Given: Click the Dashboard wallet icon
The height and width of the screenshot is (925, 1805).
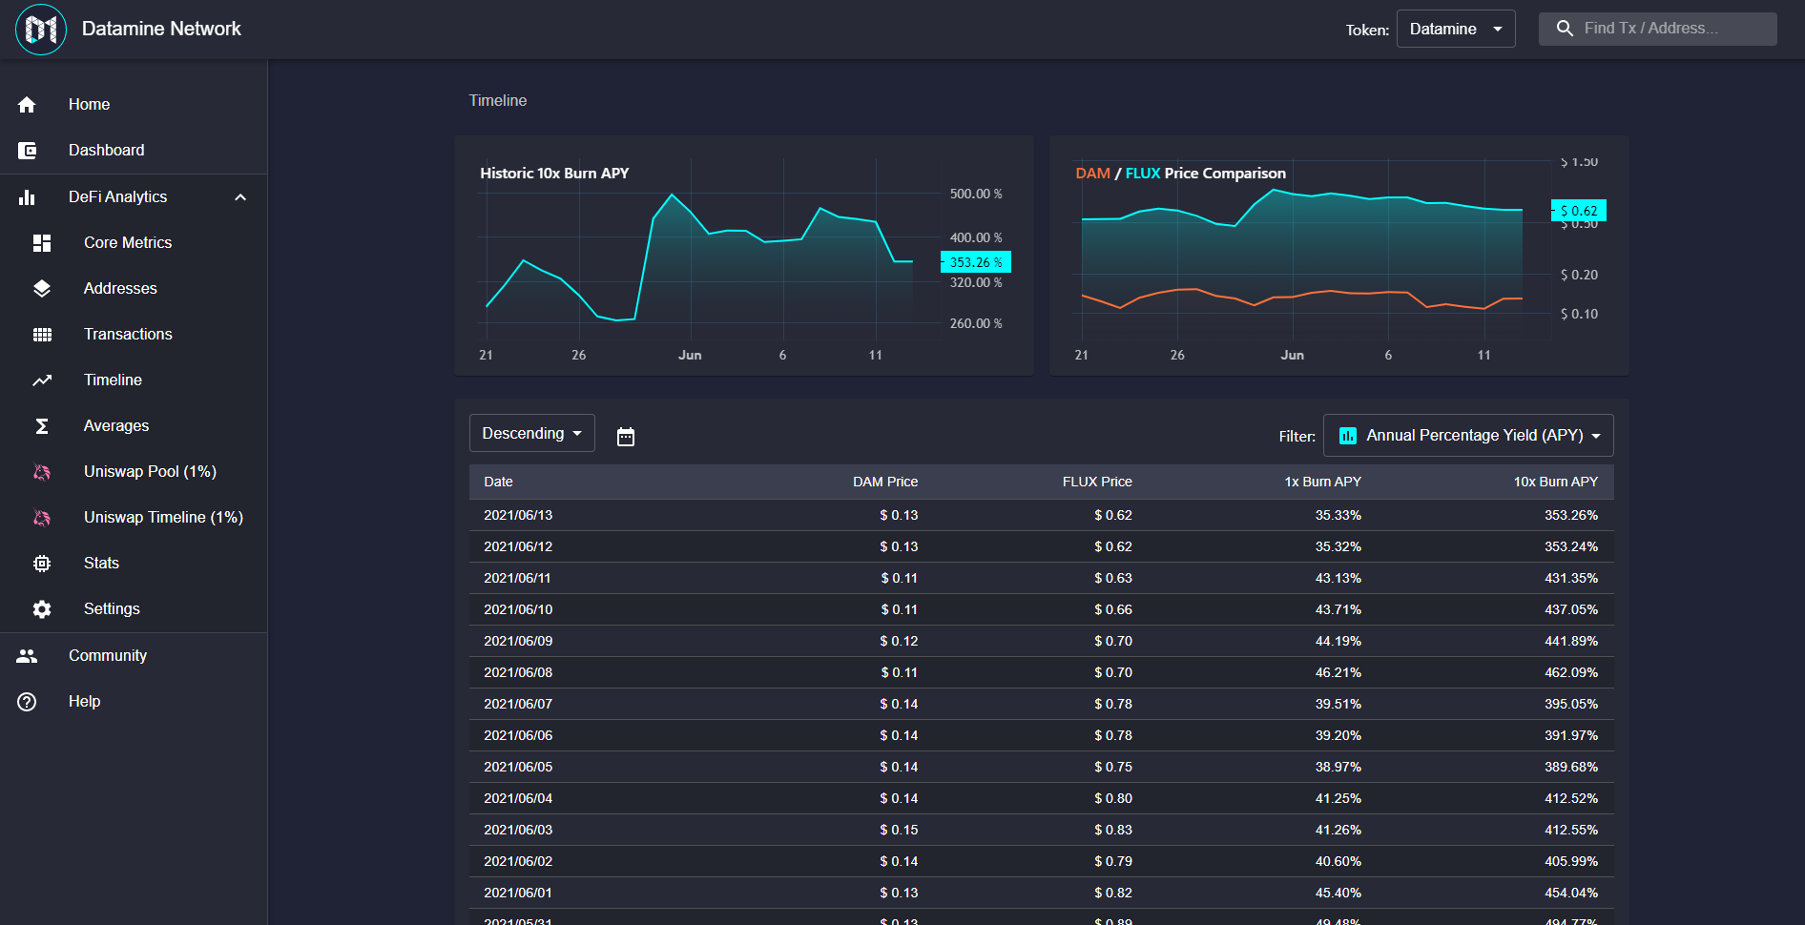Looking at the screenshot, I should coord(27,151).
